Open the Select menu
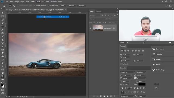Image resolution: width=174 pixels, height=98 pixels. (33, 2)
